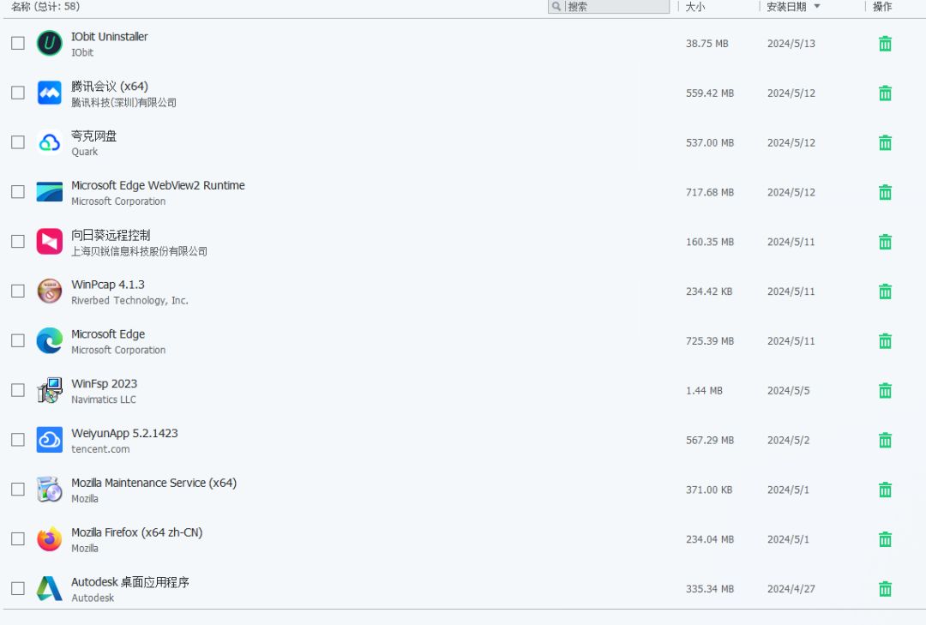
Task: Uninstall Mozilla Maintenance Service via trash icon
Action: click(885, 490)
